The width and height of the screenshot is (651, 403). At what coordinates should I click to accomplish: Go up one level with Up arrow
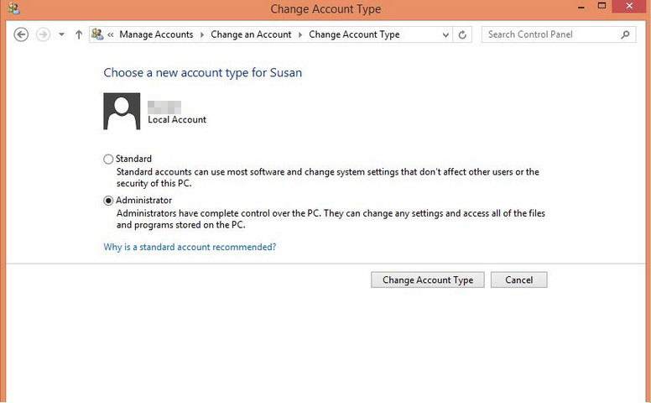(79, 34)
